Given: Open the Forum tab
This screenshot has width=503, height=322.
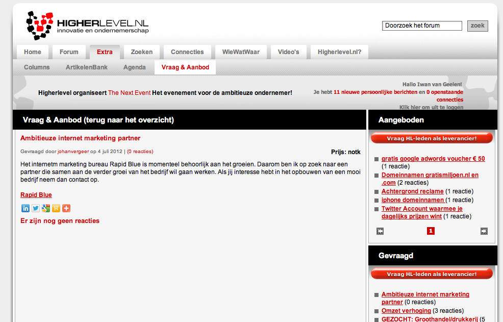Looking at the screenshot, I should (x=69, y=52).
